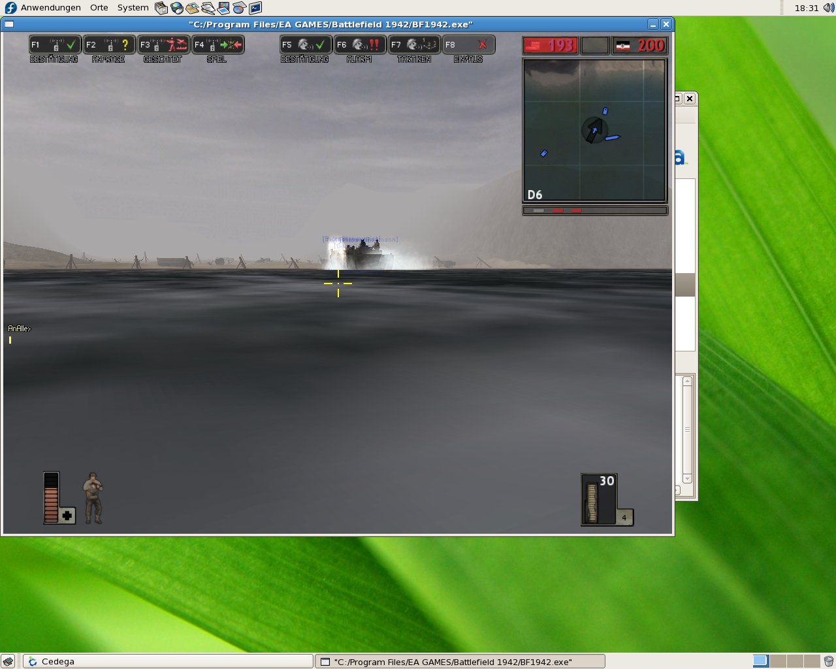Select the F8 Ein/Aus voice command
The image size is (836, 669).
(468, 44)
